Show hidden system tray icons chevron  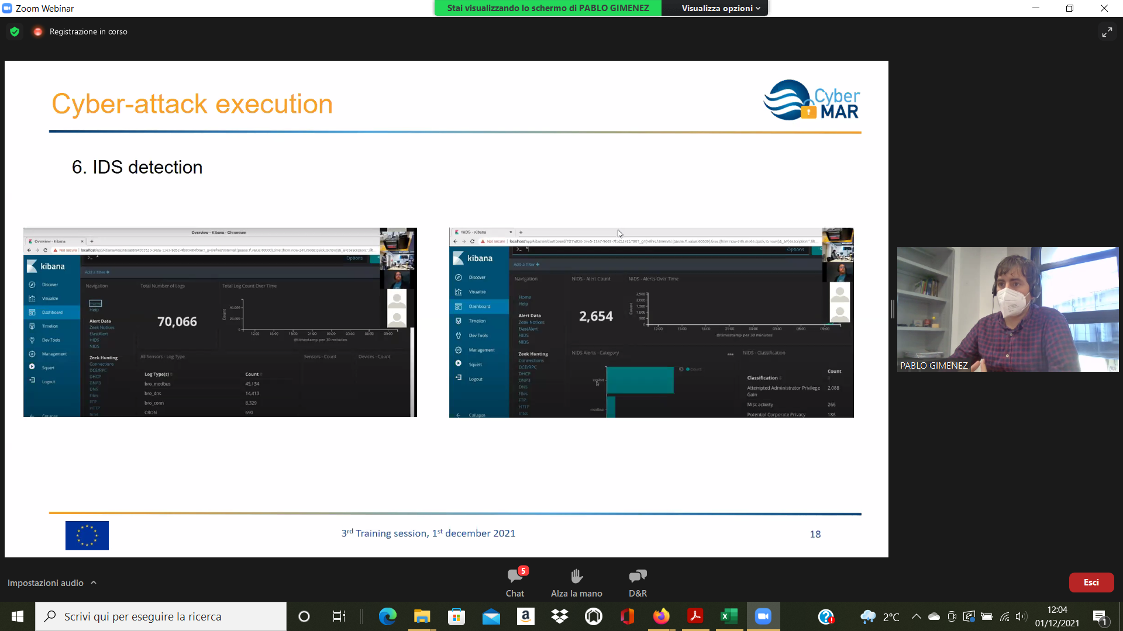pos(917,616)
